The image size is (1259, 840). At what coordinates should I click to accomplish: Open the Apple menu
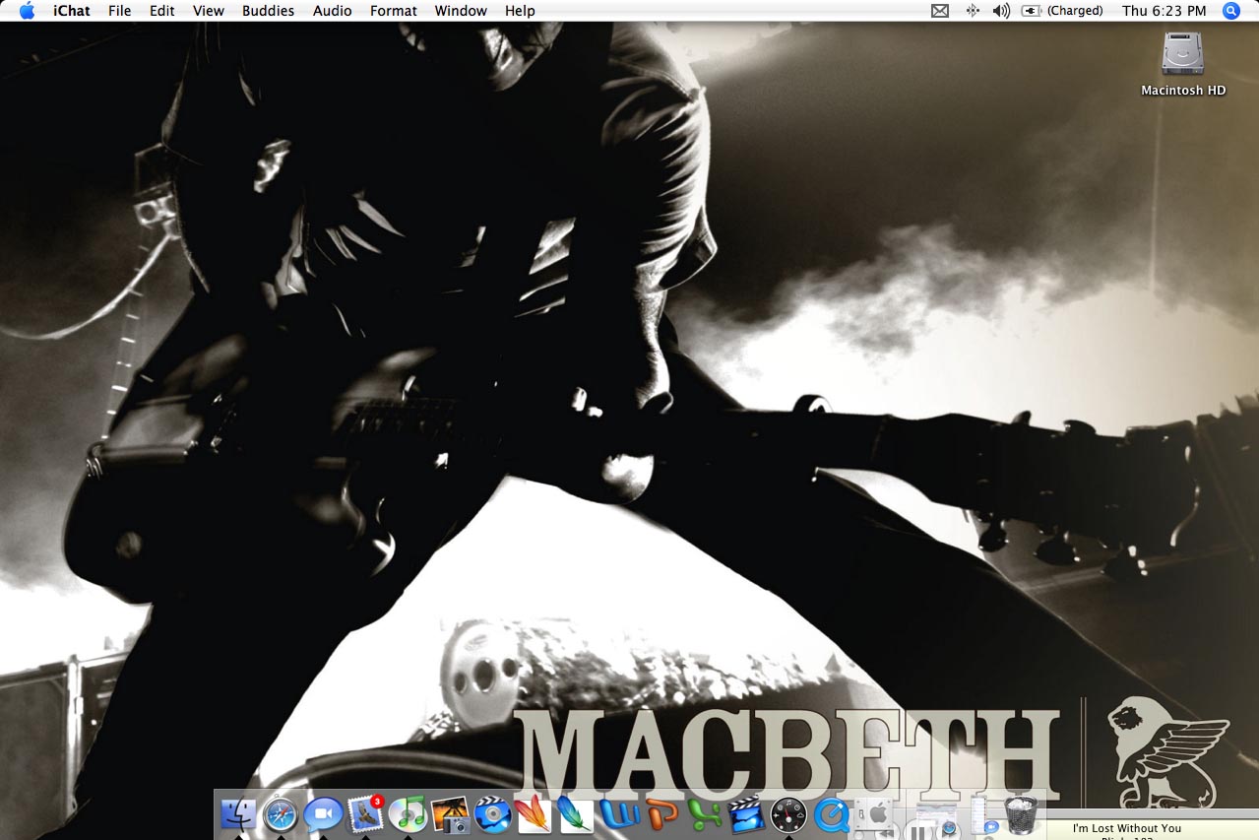click(27, 11)
